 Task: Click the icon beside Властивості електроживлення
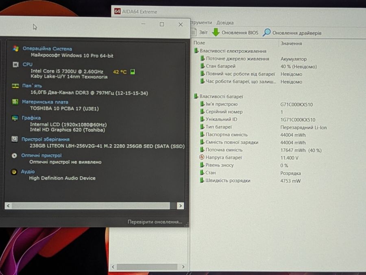196,51
